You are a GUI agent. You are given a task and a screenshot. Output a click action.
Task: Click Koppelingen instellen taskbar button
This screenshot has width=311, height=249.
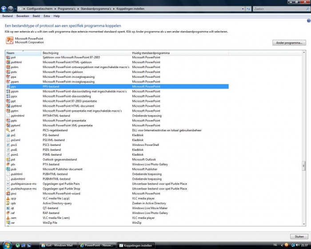136,245
